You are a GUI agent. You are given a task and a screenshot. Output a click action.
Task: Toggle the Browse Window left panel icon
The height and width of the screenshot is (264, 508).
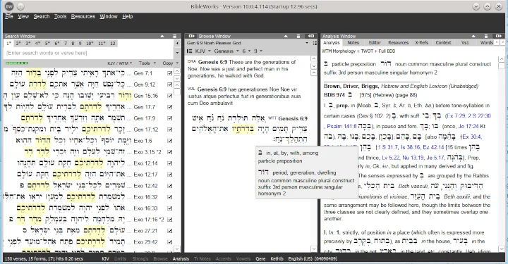(x=191, y=36)
